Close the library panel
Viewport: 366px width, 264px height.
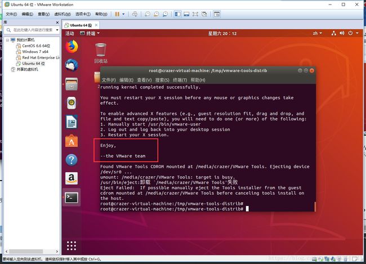pyautogui.click(x=57, y=23)
